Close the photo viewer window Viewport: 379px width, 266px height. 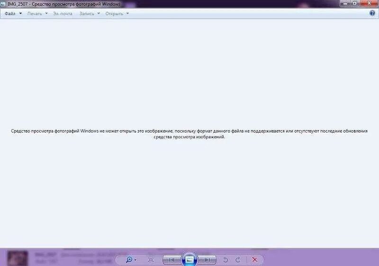click(369, 3)
